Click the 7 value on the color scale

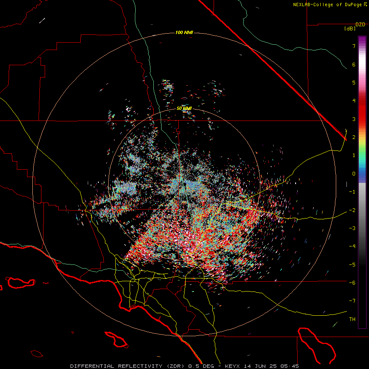click(x=354, y=46)
